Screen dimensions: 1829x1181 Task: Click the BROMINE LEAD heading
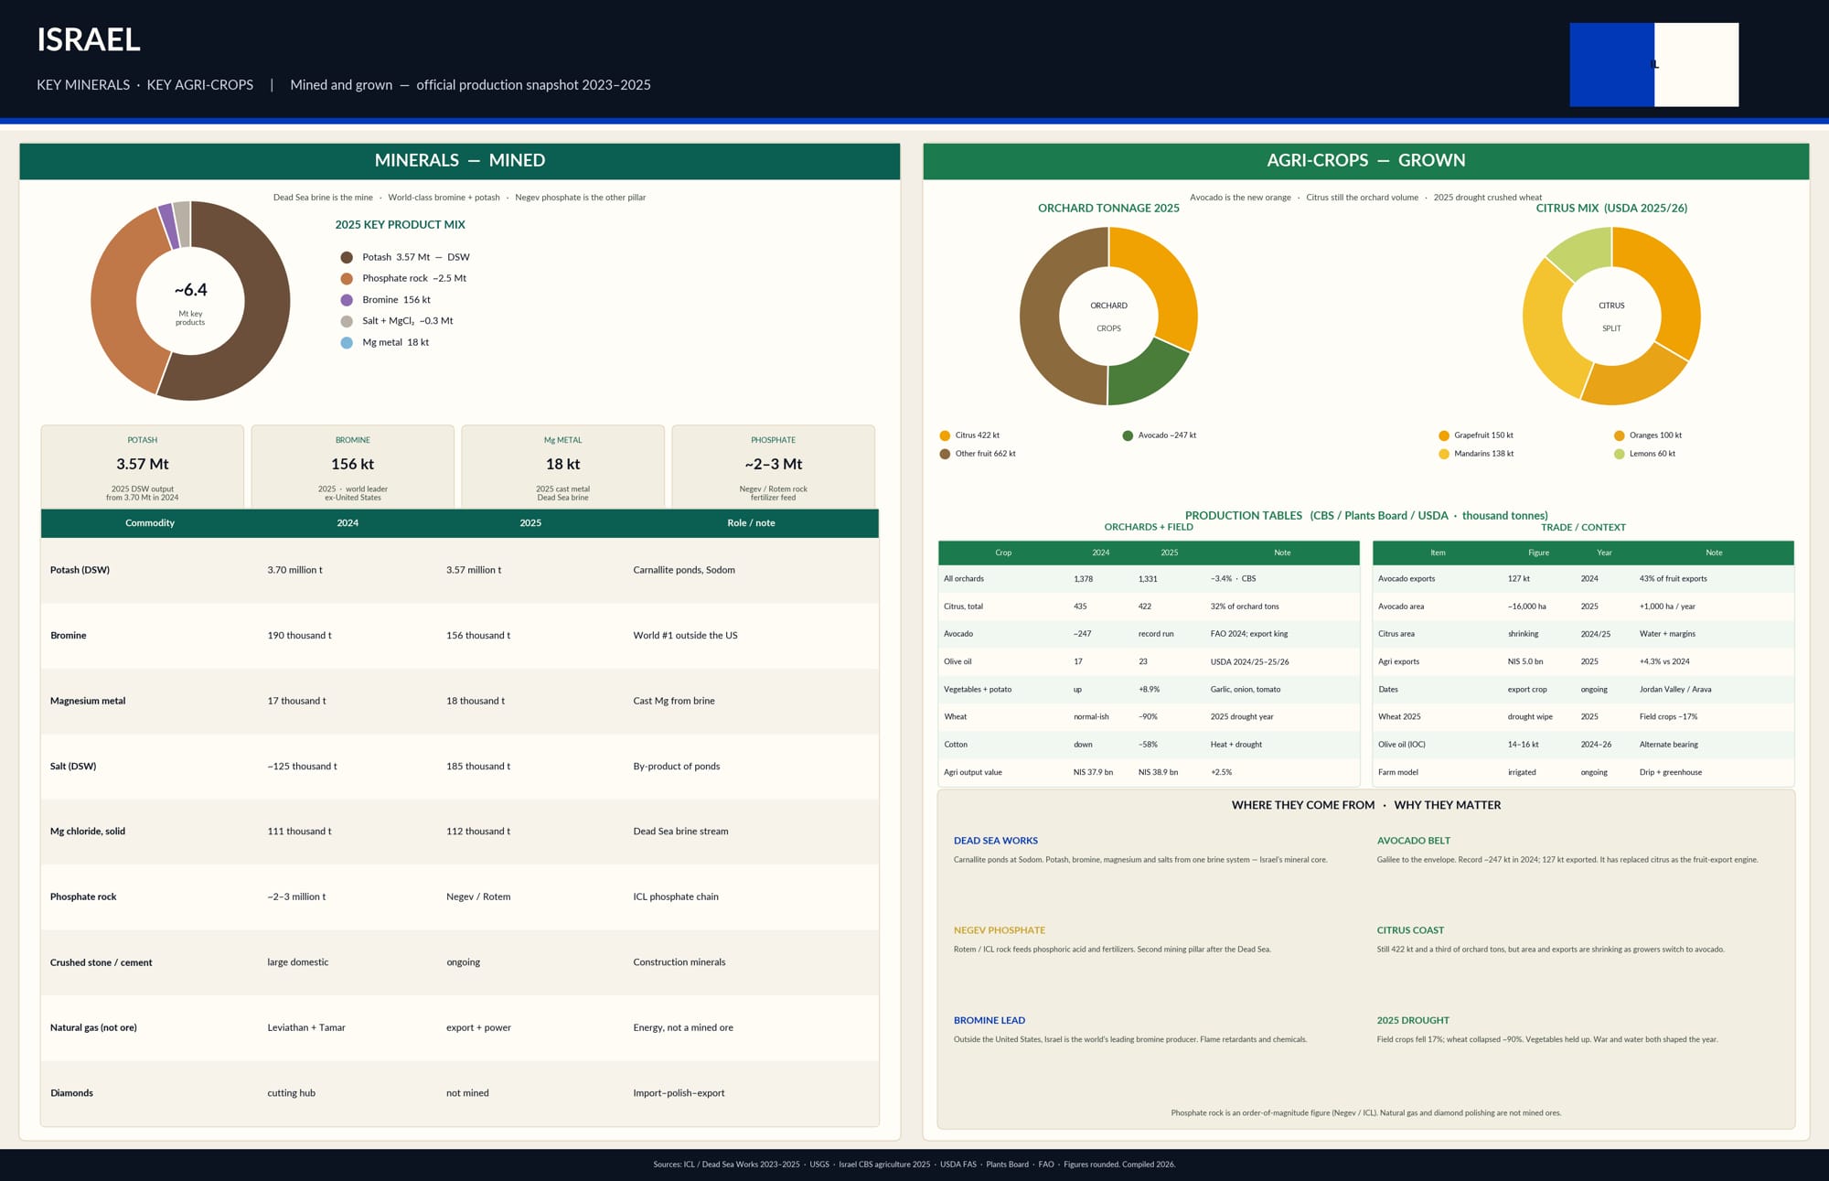(989, 1021)
